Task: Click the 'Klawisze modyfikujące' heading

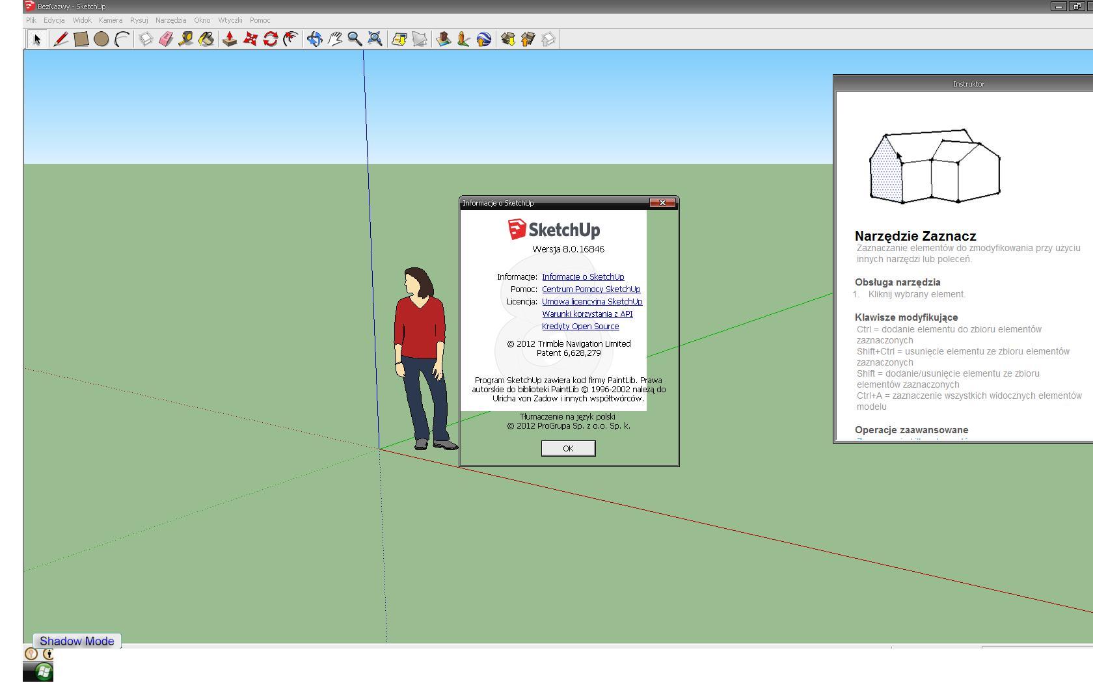Action: (x=906, y=317)
